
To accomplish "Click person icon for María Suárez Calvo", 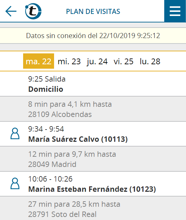I will point(15,133).
